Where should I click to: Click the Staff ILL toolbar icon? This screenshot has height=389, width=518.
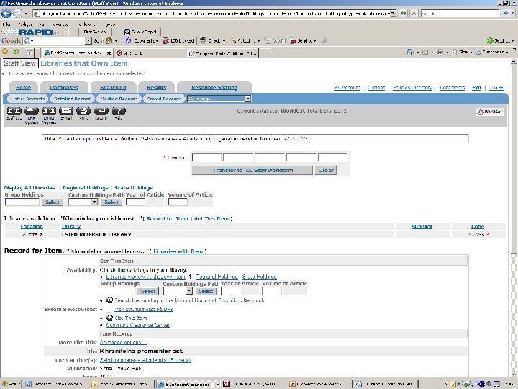point(14,111)
